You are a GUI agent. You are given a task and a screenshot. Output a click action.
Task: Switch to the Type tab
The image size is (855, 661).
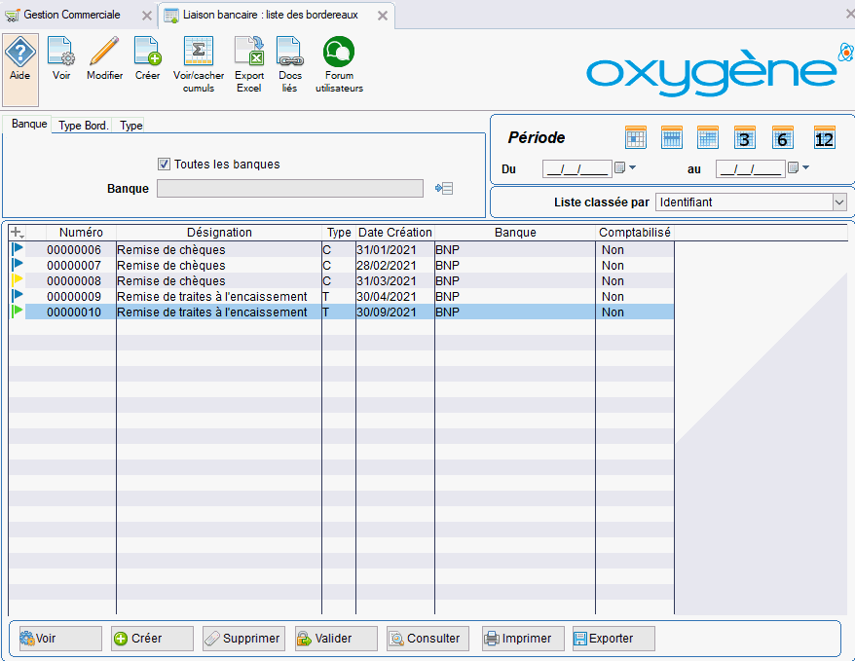(x=130, y=126)
